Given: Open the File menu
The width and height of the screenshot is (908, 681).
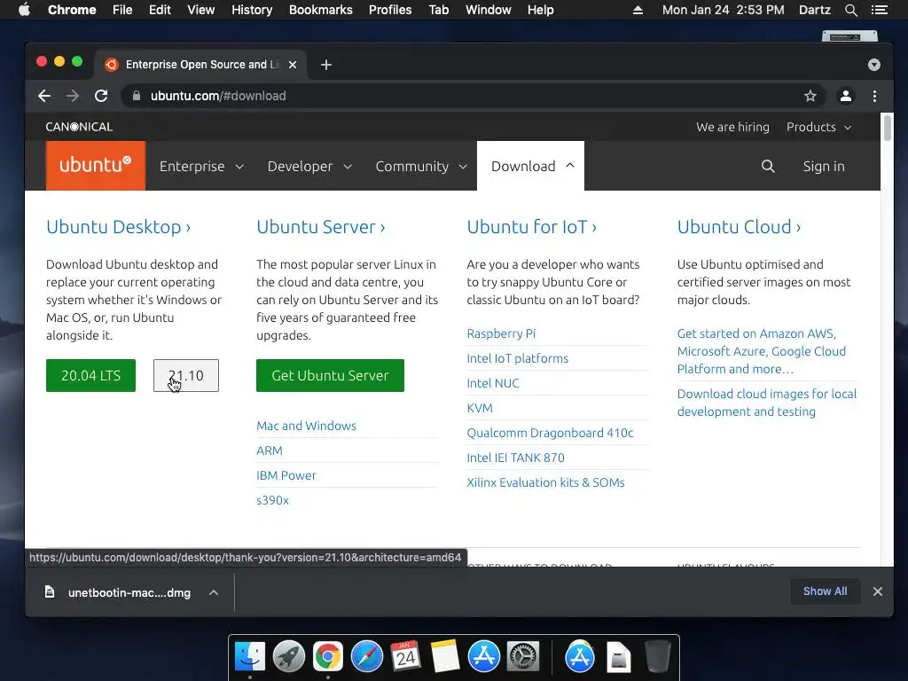Looking at the screenshot, I should (x=122, y=10).
